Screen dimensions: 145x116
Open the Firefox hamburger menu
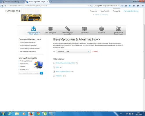143,6
